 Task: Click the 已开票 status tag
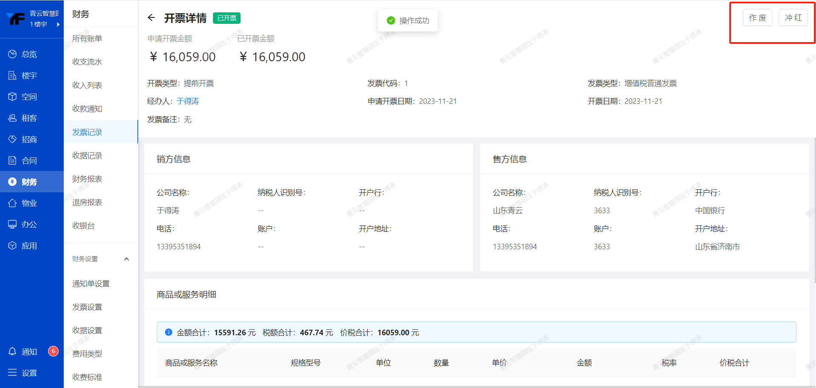227,18
